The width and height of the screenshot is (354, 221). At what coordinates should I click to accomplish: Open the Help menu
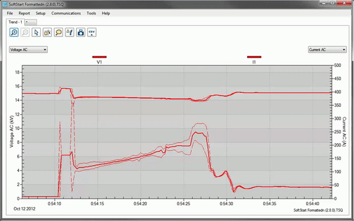(x=106, y=14)
